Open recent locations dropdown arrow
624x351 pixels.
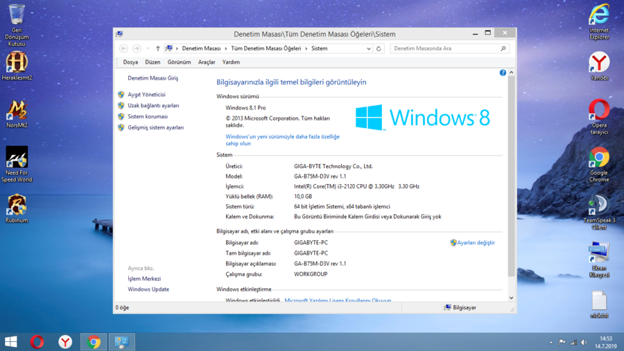pyautogui.click(x=148, y=48)
